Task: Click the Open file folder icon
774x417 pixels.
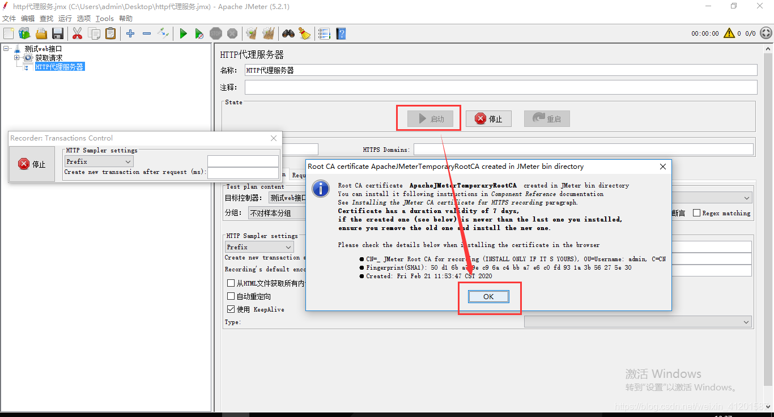Action: 41,33
